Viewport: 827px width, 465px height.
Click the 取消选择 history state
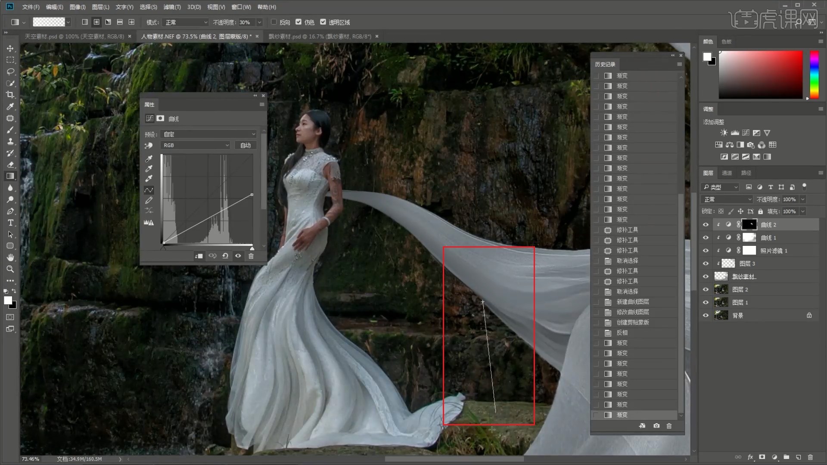627,261
